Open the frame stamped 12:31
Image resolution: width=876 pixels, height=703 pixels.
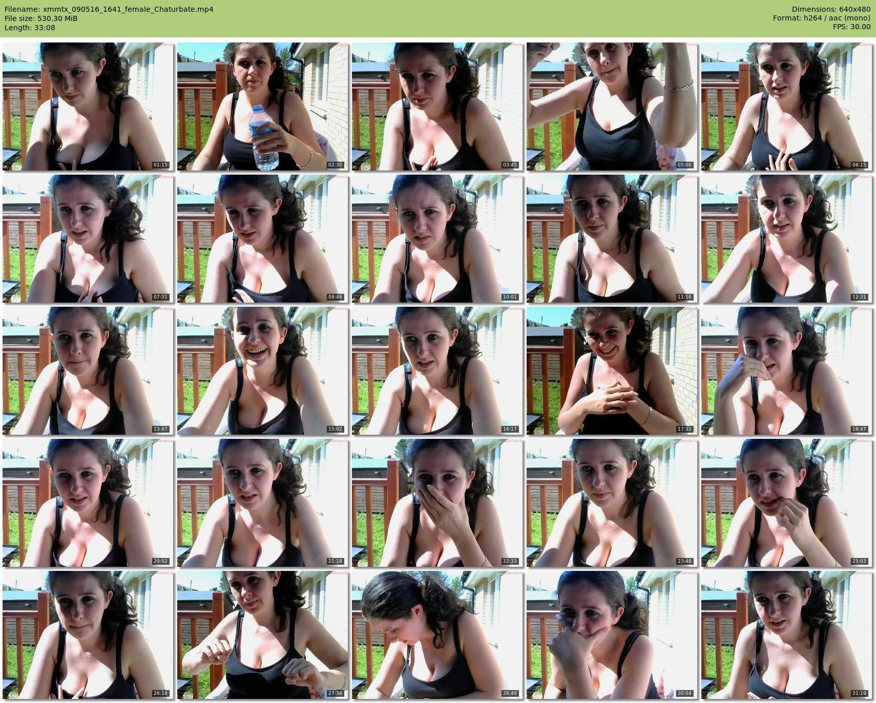(x=787, y=239)
